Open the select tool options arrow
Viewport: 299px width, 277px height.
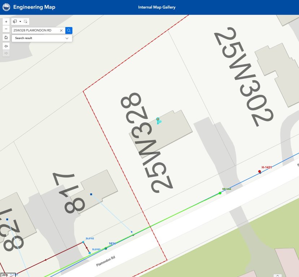pyautogui.click(x=20, y=22)
